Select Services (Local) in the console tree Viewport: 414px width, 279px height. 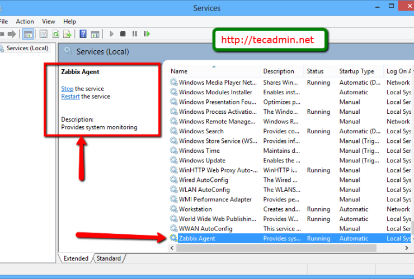click(27, 48)
